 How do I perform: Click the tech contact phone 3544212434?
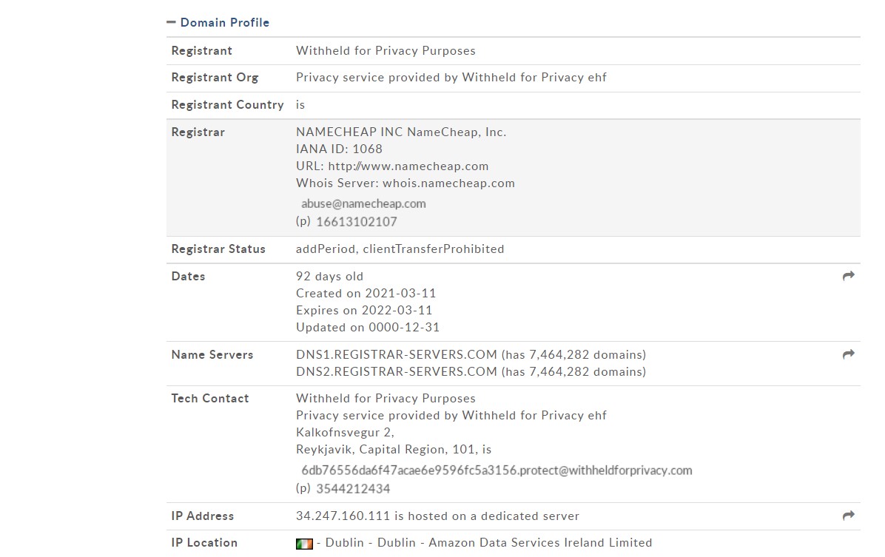(353, 489)
